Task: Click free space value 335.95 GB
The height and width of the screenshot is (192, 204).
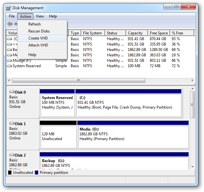Action: pos(158,44)
